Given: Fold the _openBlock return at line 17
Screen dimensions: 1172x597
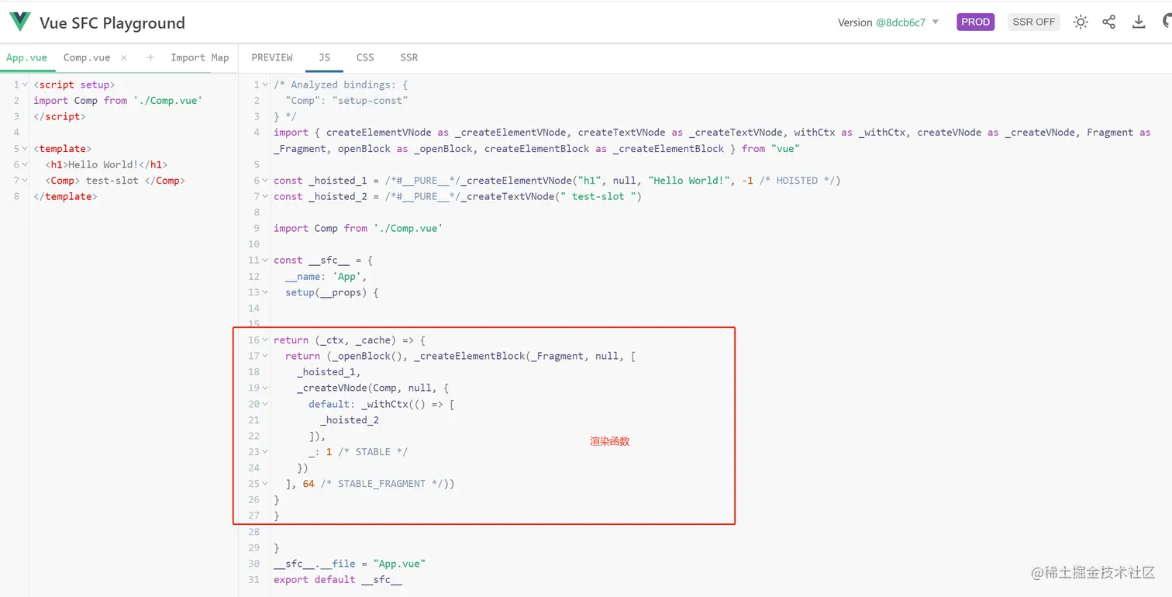Looking at the screenshot, I should [x=266, y=356].
